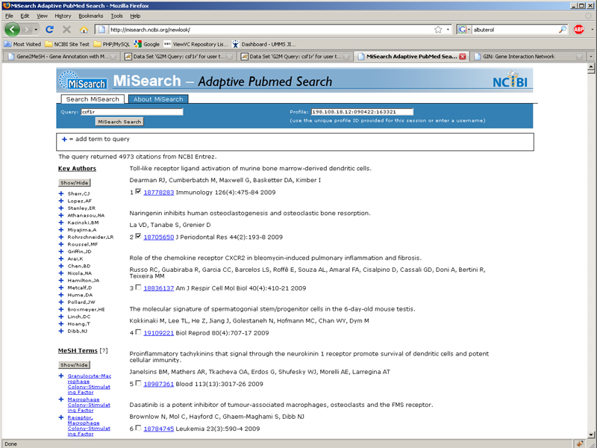Check the box for citation 18987361

click(x=138, y=383)
